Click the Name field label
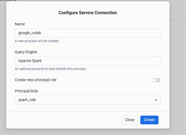Image resolution: width=186 pixels, height=135 pixels. tap(20, 24)
